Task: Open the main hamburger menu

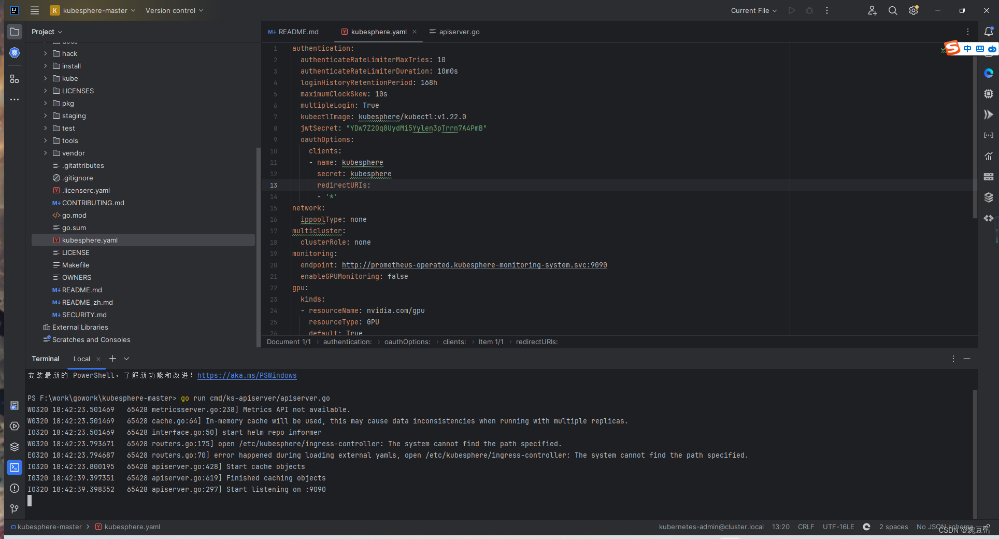Action: pos(35,10)
